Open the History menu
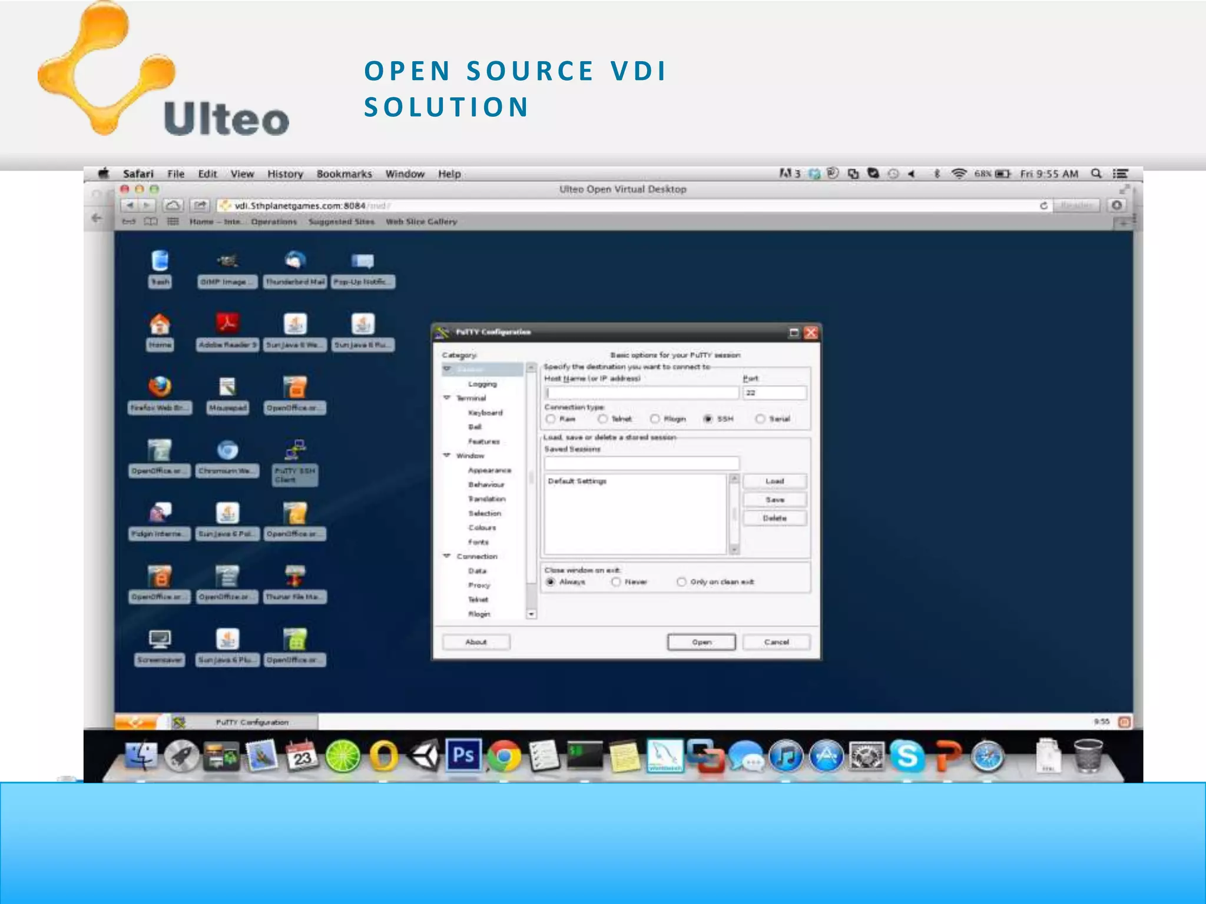 coord(285,174)
